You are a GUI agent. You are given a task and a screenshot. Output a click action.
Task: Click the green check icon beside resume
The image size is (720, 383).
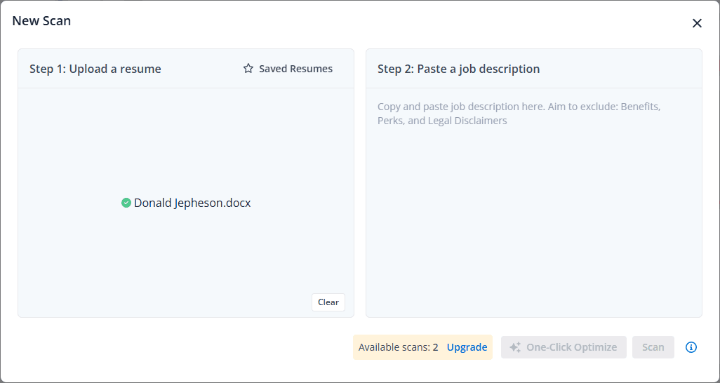126,203
